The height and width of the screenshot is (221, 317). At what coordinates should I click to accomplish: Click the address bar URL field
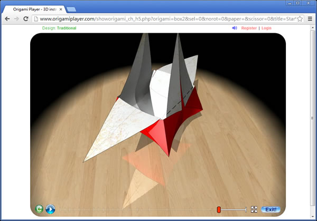(x=168, y=19)
